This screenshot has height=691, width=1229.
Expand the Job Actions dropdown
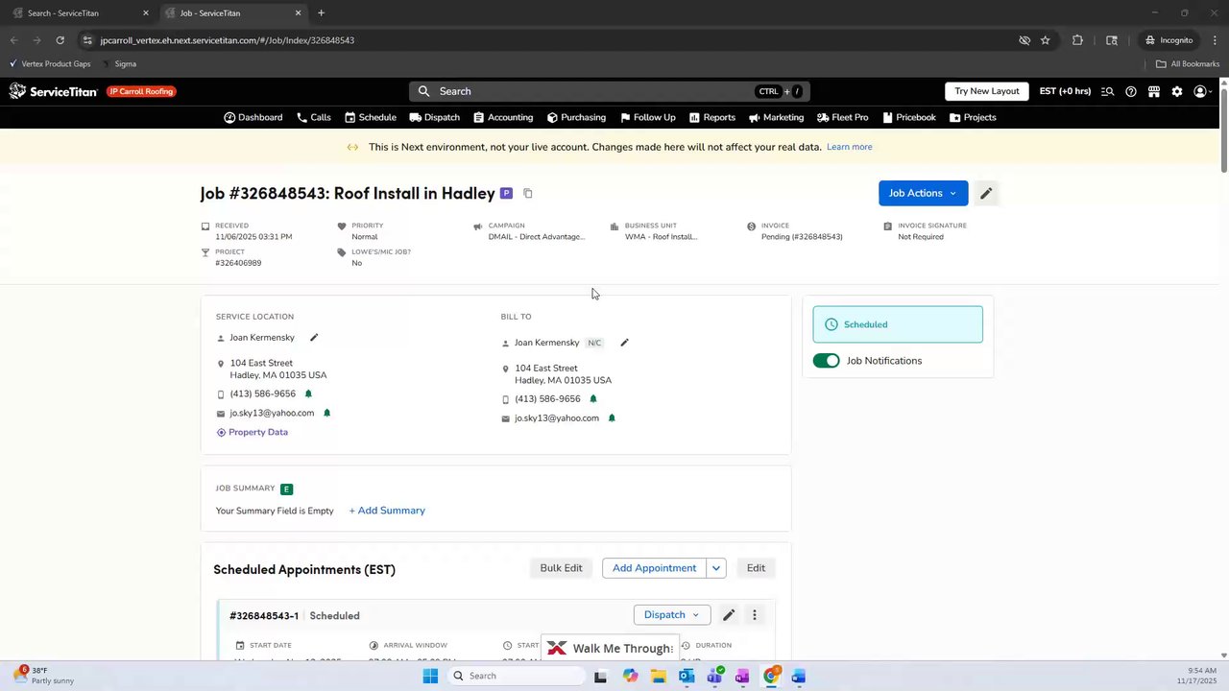[x=923, y=193]
